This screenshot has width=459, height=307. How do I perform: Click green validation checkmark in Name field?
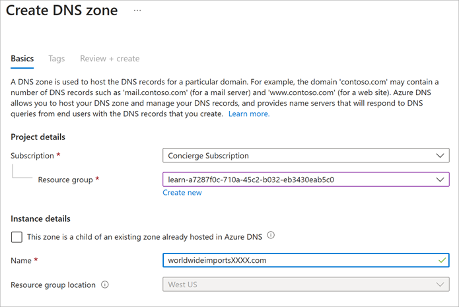(x=442, y=260)
